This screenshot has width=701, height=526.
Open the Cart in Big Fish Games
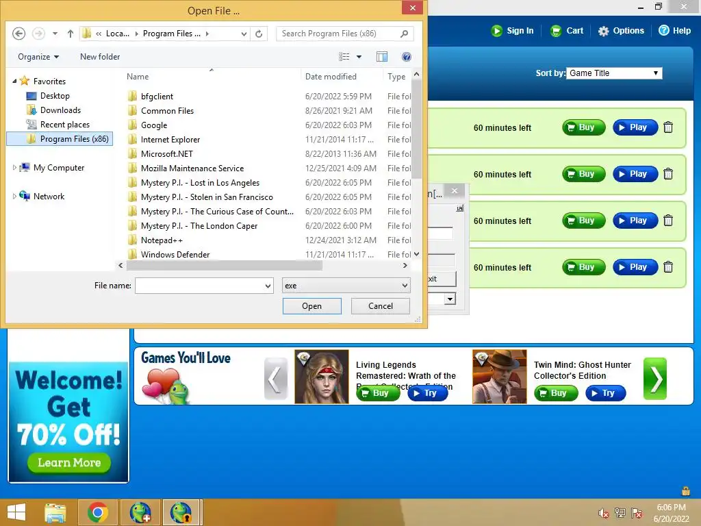tap(566, 31)
